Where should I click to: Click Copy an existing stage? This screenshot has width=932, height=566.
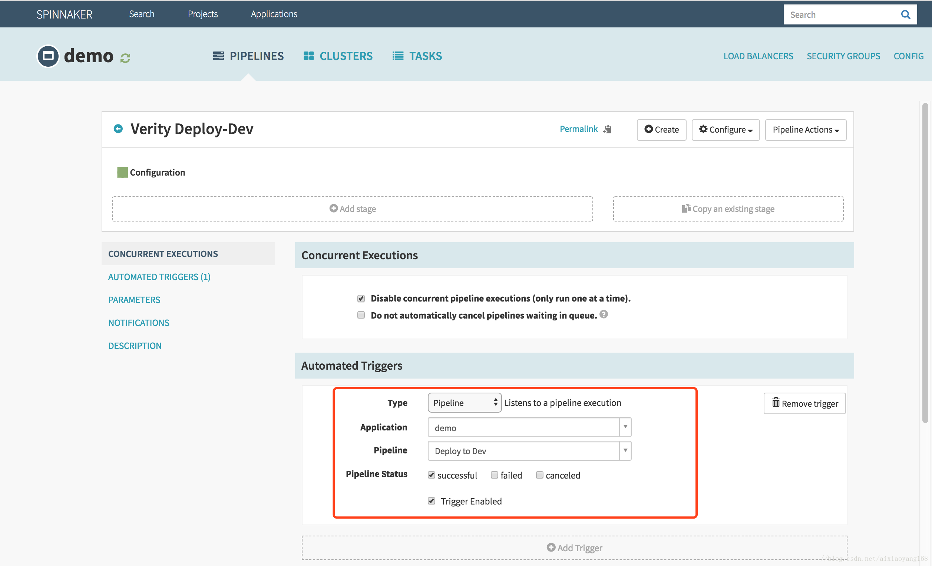tap(728, 209)
